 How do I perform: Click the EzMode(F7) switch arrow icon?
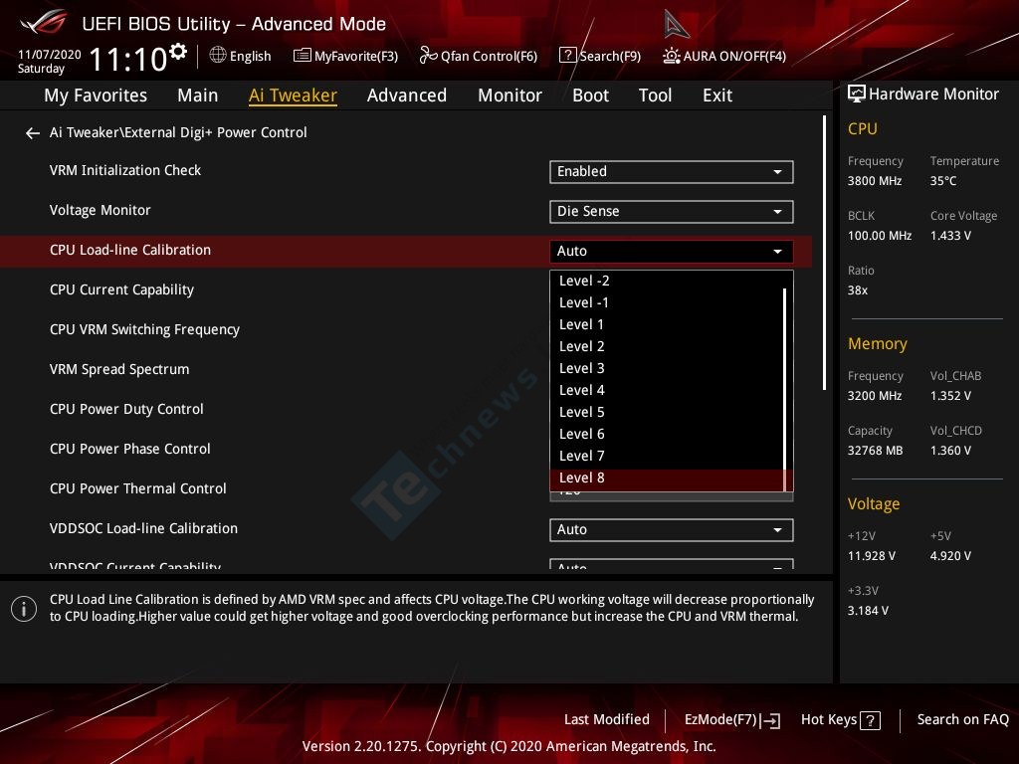coord(771,720)
